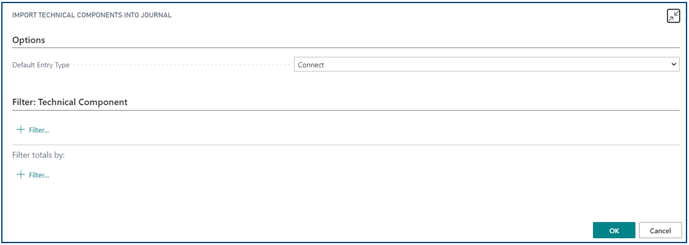
Task: Click plus icon under Filter totals by
Action: (x=20, y=175)
